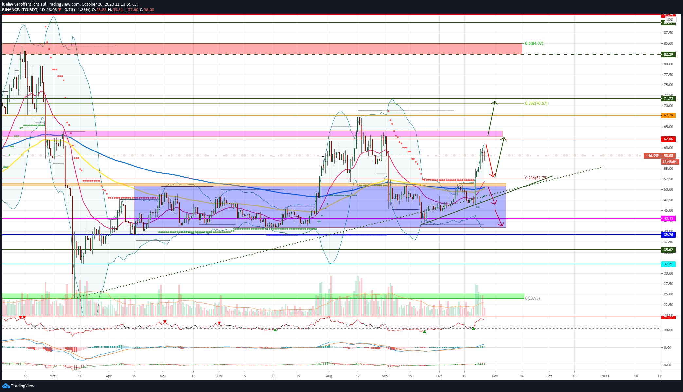The height and width of the screenshot is (392, 683).
Task: Click the publisher text lueley veröffentlicht auf TradingView.com
Action: pos(41,4)
